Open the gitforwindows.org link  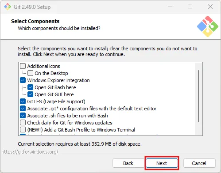point(30,152)
